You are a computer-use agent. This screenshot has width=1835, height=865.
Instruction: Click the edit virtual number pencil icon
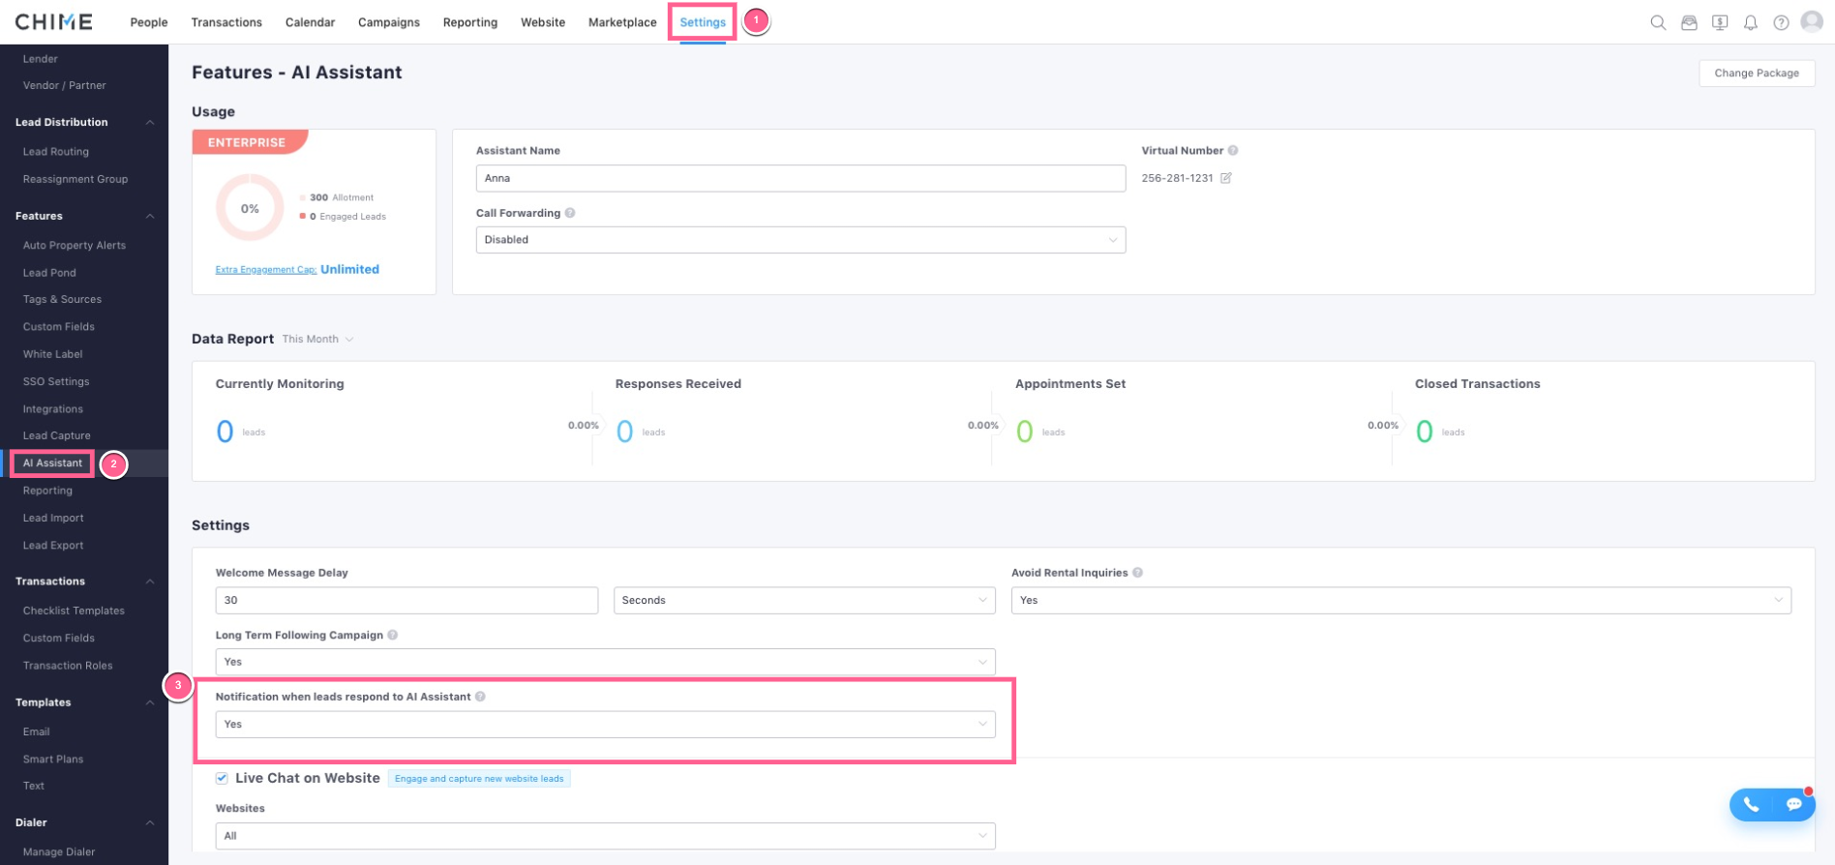[x=1226, y=178]
